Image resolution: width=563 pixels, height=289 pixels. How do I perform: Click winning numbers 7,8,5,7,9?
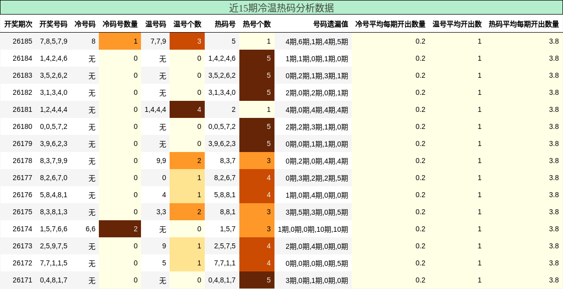(54, 41)
